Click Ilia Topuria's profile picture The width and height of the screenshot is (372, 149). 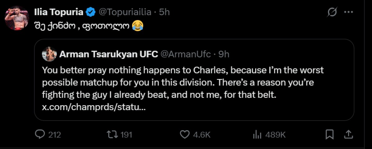pos(17,18)
